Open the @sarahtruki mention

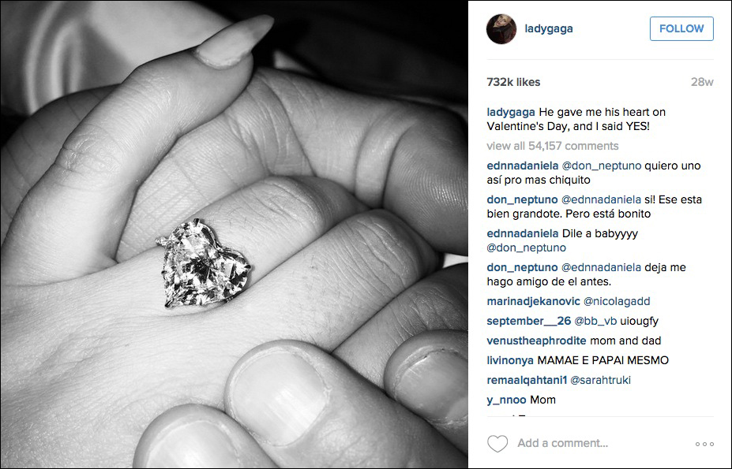pos(600,381)
